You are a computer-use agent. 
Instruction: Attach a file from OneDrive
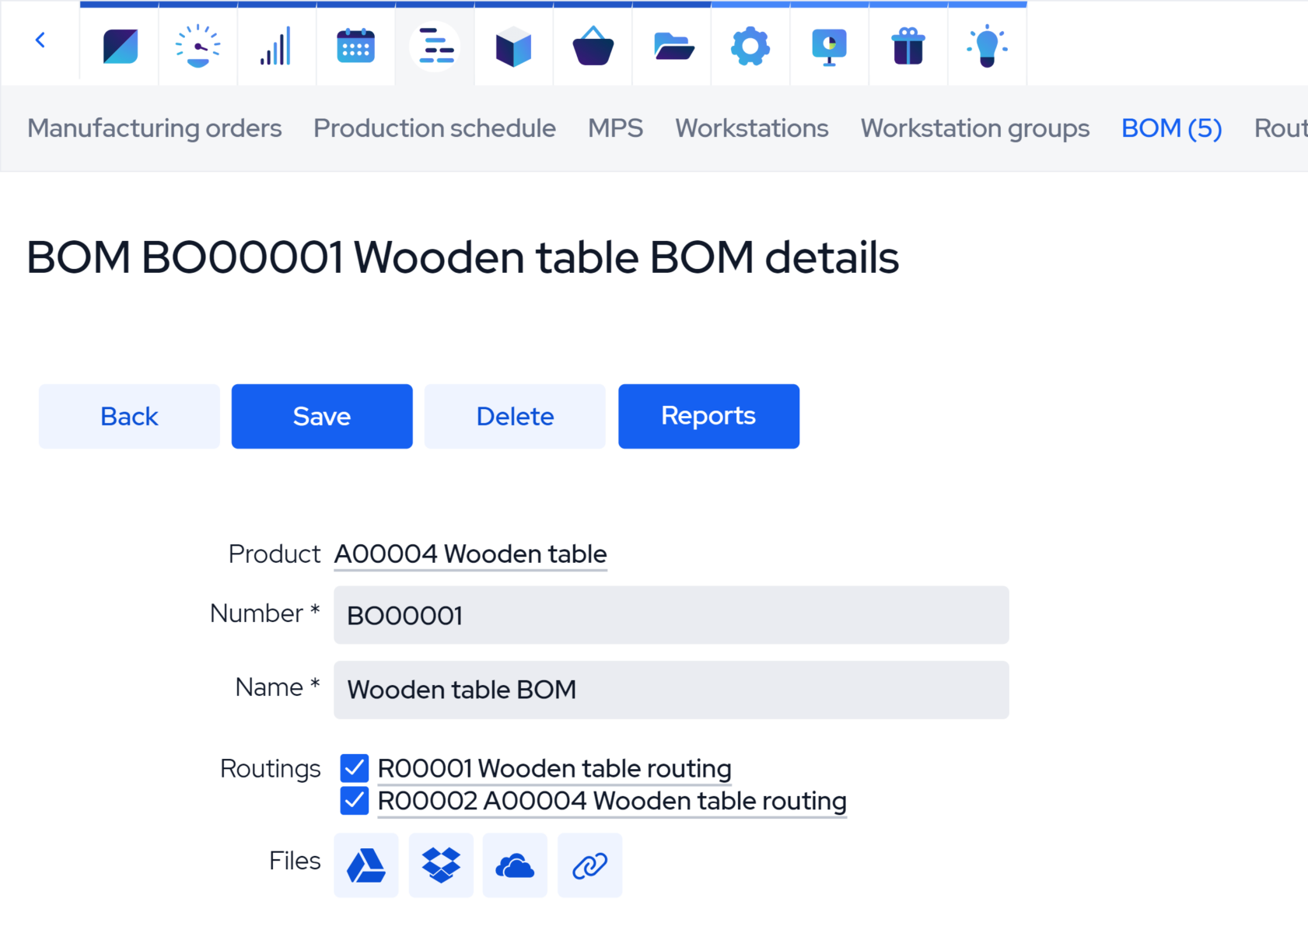515,865
